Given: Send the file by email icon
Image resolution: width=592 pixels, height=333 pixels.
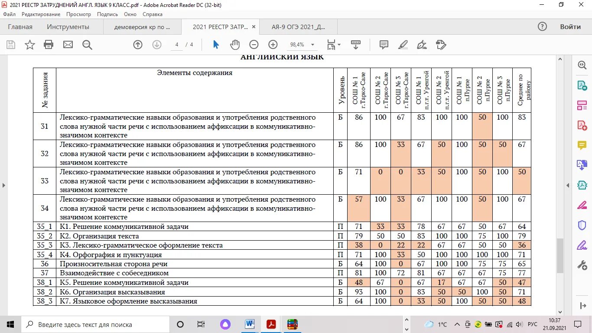Looking at the screenshot, I should click(x=68, y=45).
